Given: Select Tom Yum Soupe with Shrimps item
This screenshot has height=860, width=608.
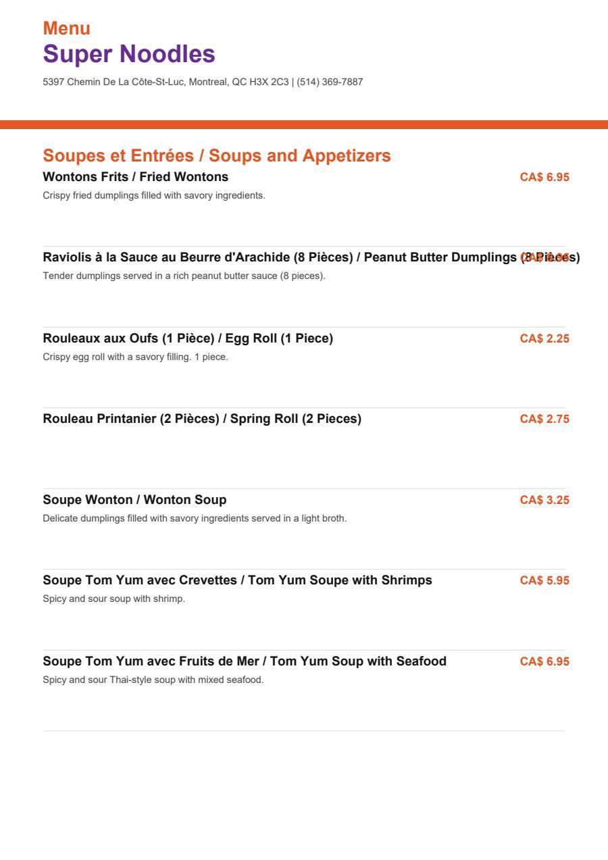Looking at the screenshot, I should [x=238, y=580].
